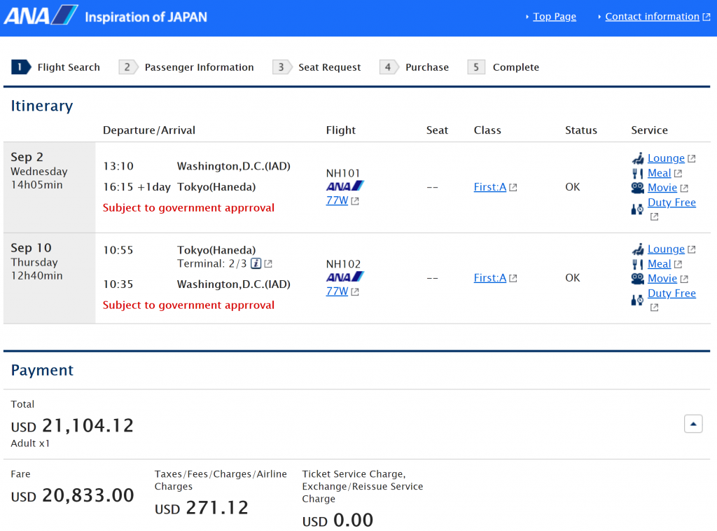Click the Sep 2 Wednesday date cell
The image size is (717, 531).
50,187
